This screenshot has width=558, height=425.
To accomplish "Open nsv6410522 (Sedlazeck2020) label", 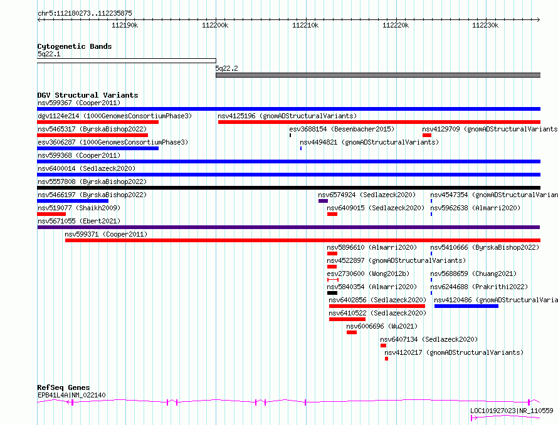I will [x=377, y=313].
